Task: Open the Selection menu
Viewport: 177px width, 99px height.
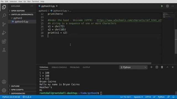Action: point(13,1)
